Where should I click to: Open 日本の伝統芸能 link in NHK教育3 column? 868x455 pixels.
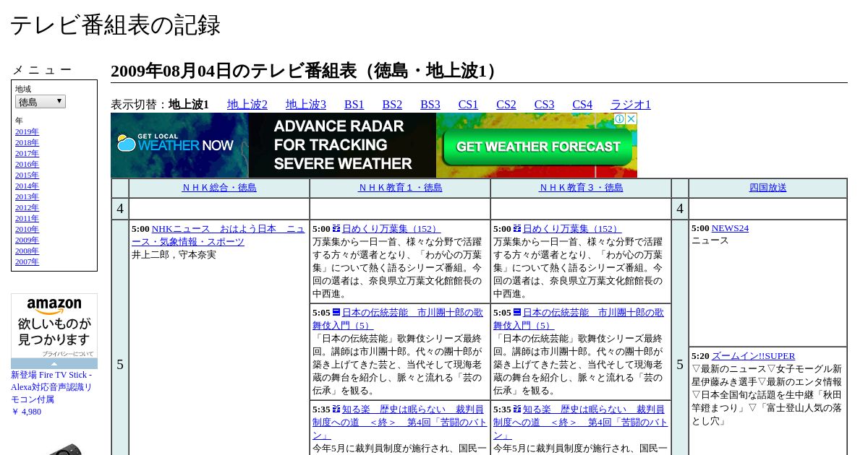[x=579, y=319]
